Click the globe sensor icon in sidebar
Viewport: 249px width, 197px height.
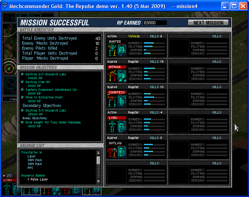point(10,83)
